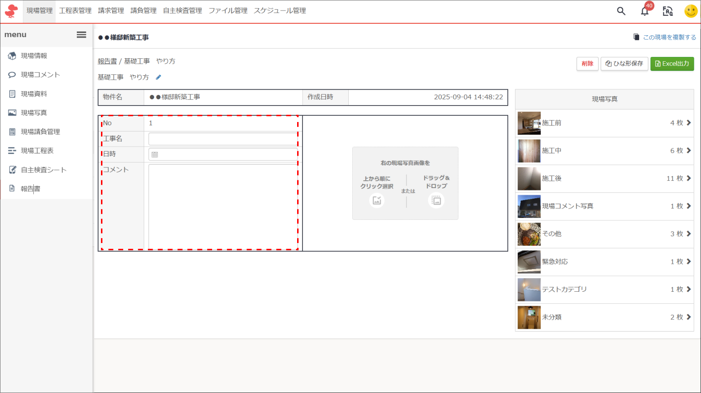Click the Excel出力 button
Screen dimensions: 701x393
pyautogui.click(x=672, y=64)
